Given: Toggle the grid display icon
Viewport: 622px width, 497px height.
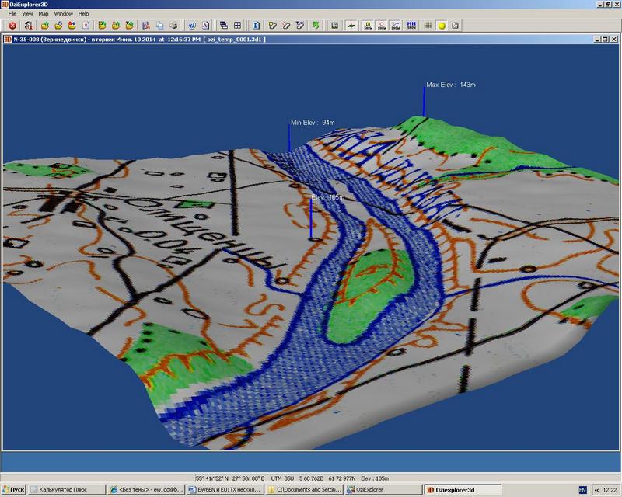Looking at the screenshot, I should click(428, 26).
